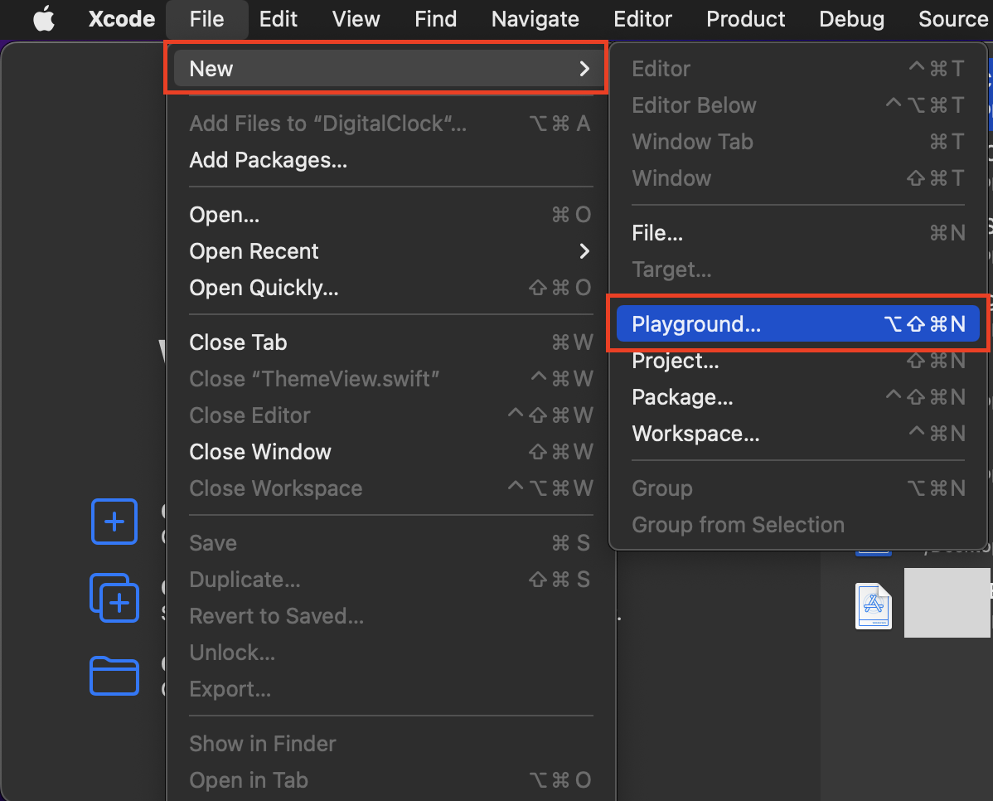Open the Edit menu

point(278,19)
